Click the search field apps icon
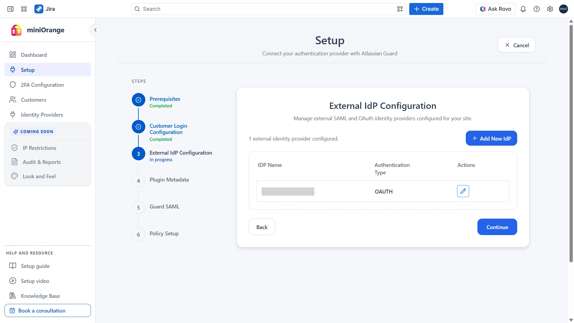574x323 pixels. coord(400,9)
